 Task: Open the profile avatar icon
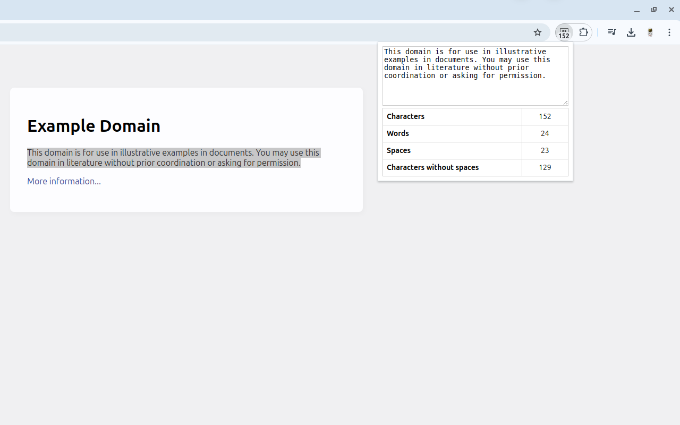tap(650, 32)
